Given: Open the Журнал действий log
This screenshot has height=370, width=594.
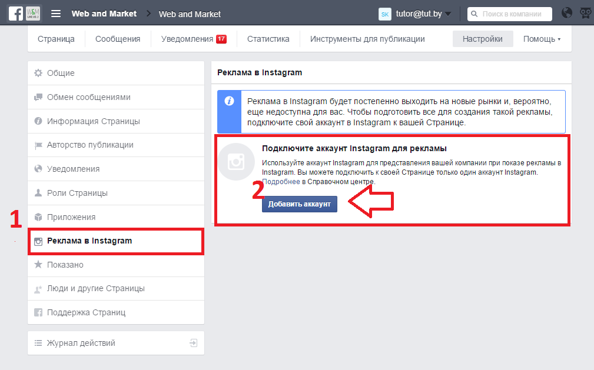Looking at the screenshot, I should pyautogui.click(x=116, y=343).
